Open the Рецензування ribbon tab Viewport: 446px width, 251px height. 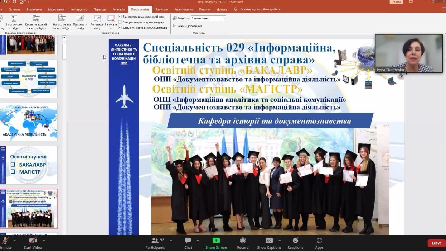(184, 10)
